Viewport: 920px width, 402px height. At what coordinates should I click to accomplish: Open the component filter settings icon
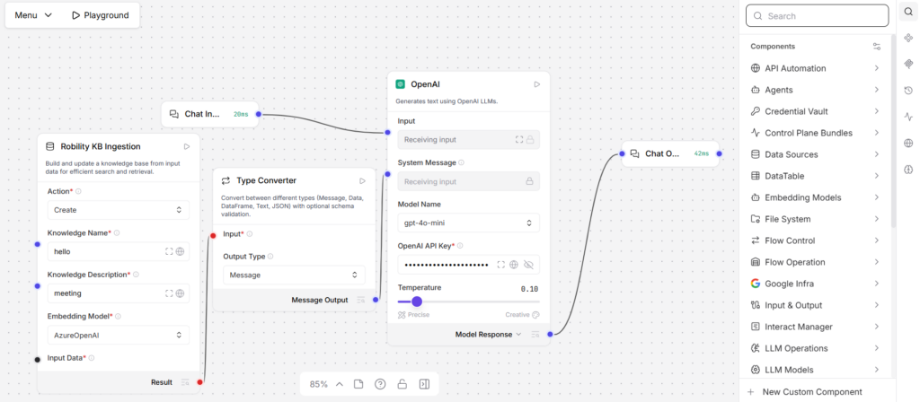(x=877, y=47)
